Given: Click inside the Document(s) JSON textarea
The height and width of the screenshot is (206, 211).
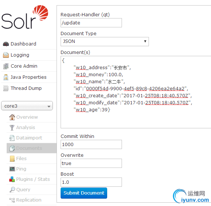Looking at the screenshot, I should pos(136,92).
